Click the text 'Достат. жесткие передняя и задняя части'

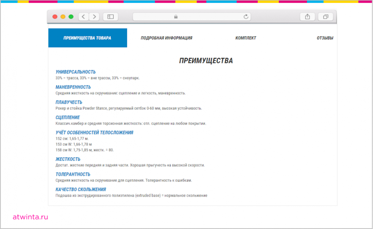pos(92,165)
